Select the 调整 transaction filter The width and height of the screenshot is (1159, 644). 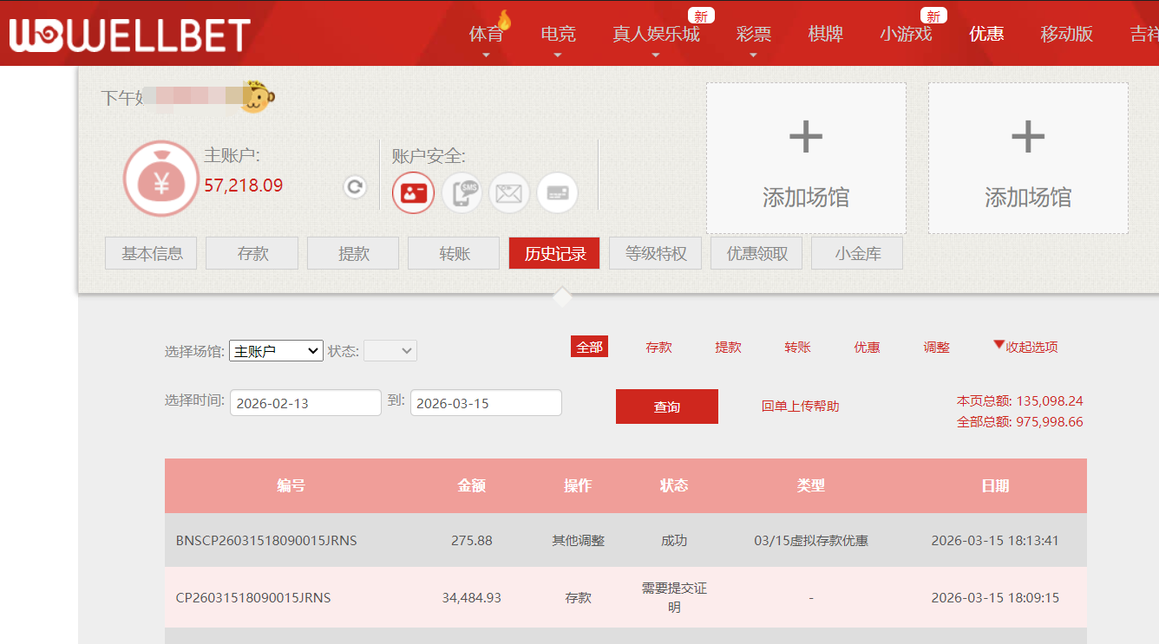(936, 347)
